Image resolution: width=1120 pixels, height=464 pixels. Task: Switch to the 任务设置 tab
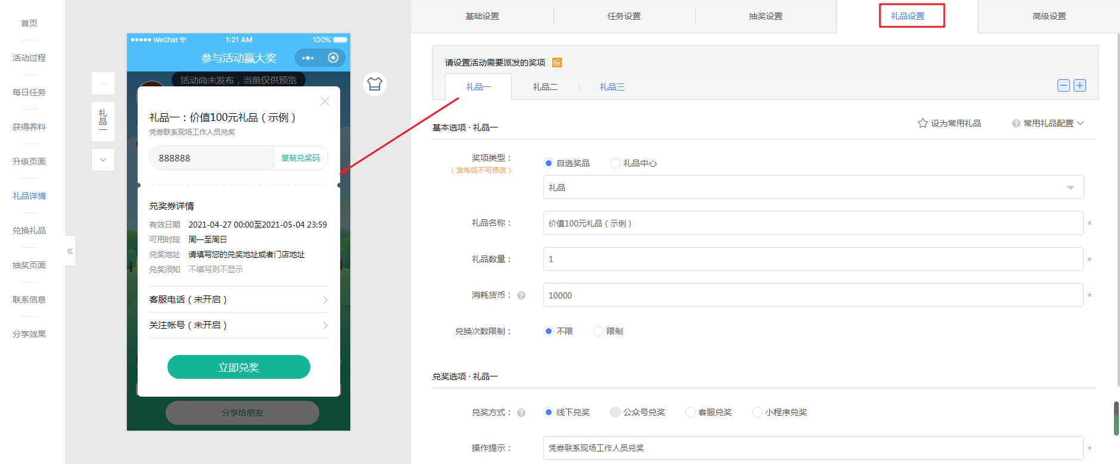click(624, 16)
